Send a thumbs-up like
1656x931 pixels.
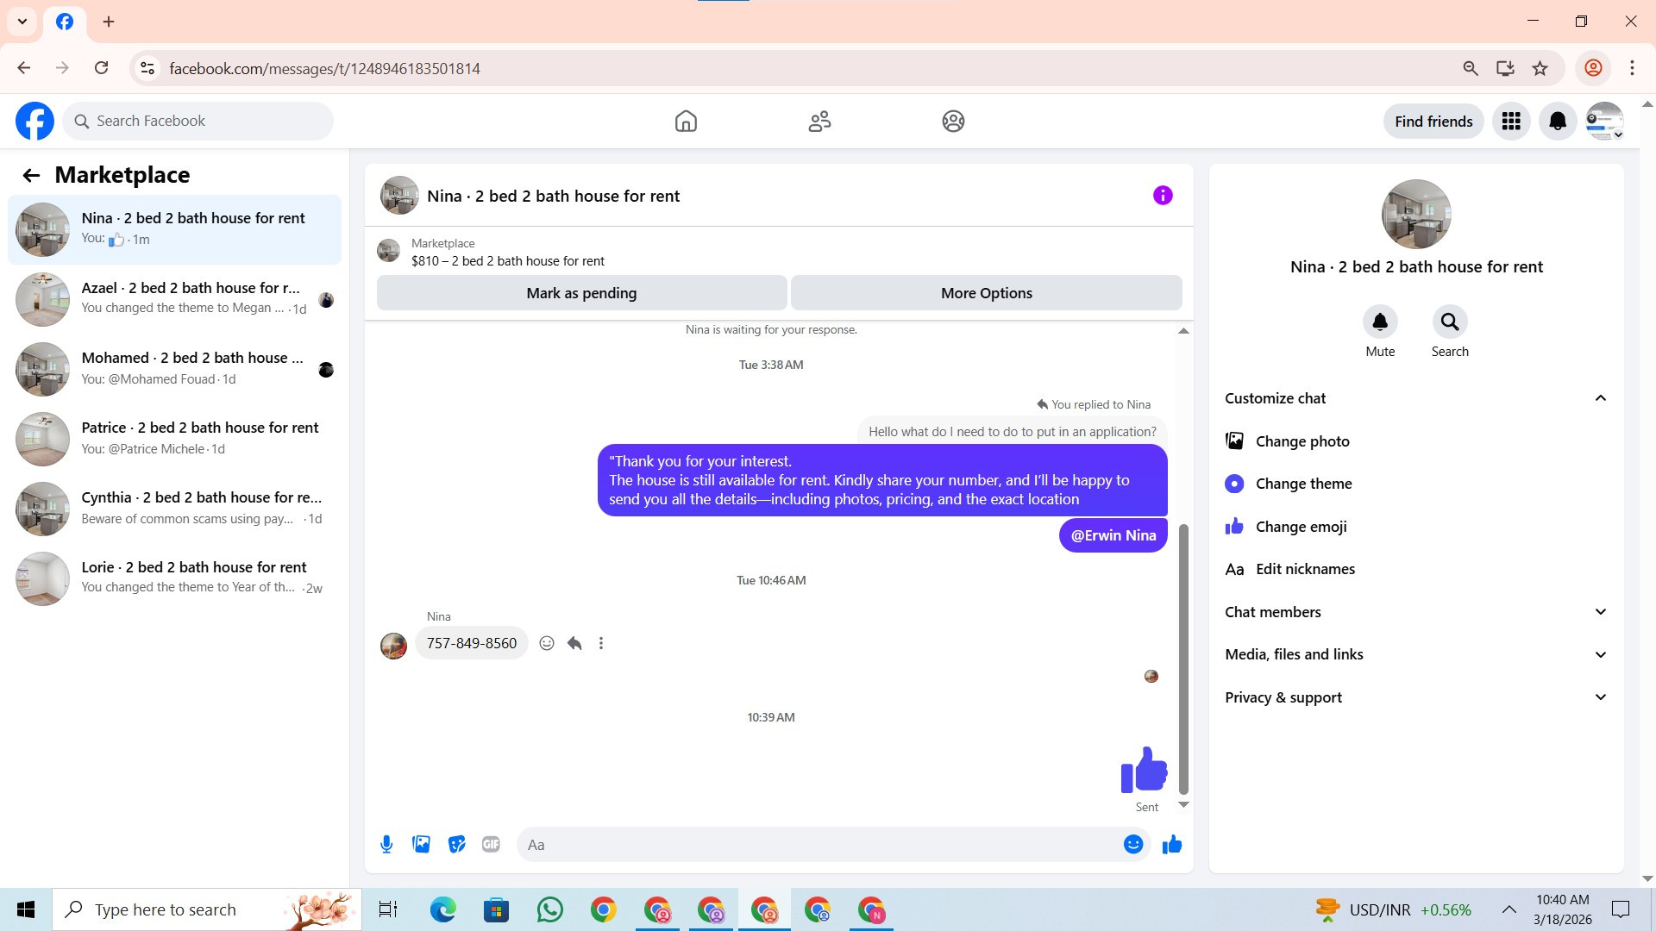[1172, 845]
